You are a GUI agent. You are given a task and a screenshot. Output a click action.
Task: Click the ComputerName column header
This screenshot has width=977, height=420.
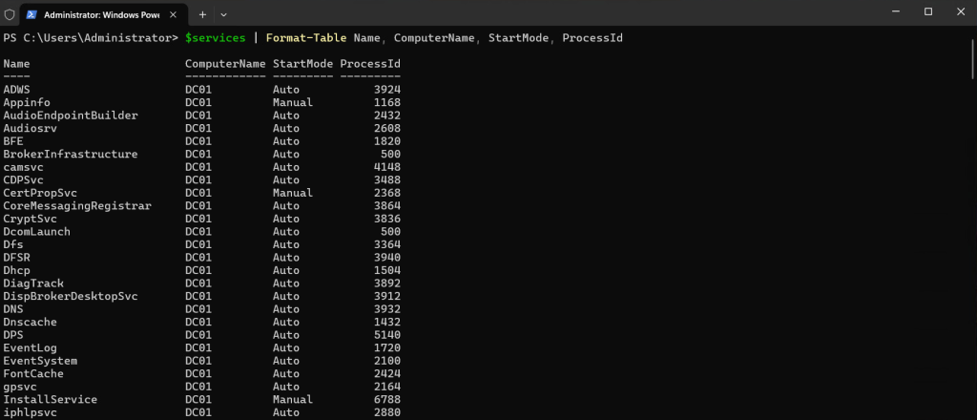(224, 63)
